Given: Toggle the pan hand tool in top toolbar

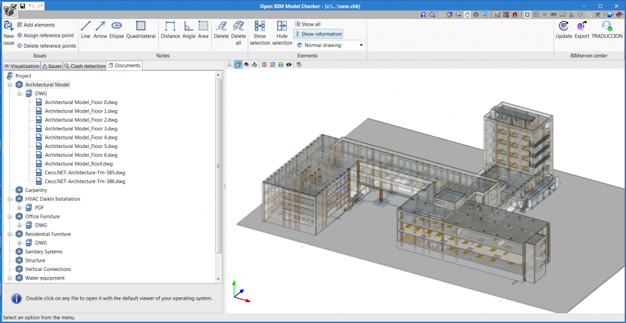Looking at the screenshot, I should 466,14.
